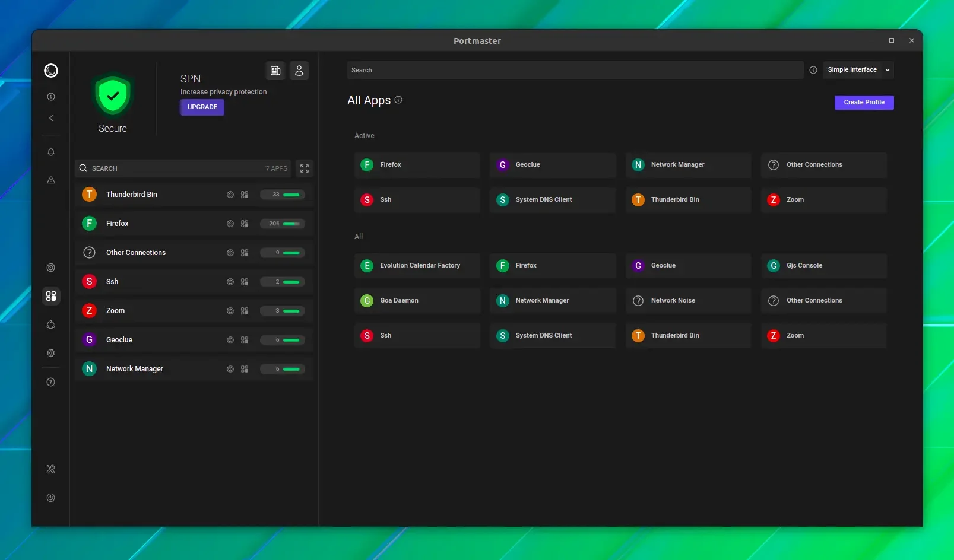
Task: Open the tools wrench icon in sidebar
Action: point(51,469)
